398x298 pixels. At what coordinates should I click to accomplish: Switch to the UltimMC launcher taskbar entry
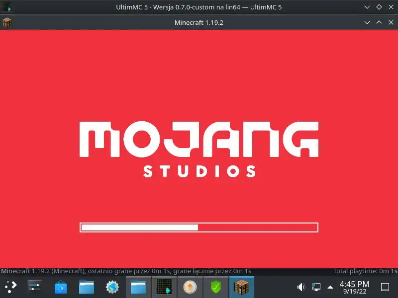164,287
